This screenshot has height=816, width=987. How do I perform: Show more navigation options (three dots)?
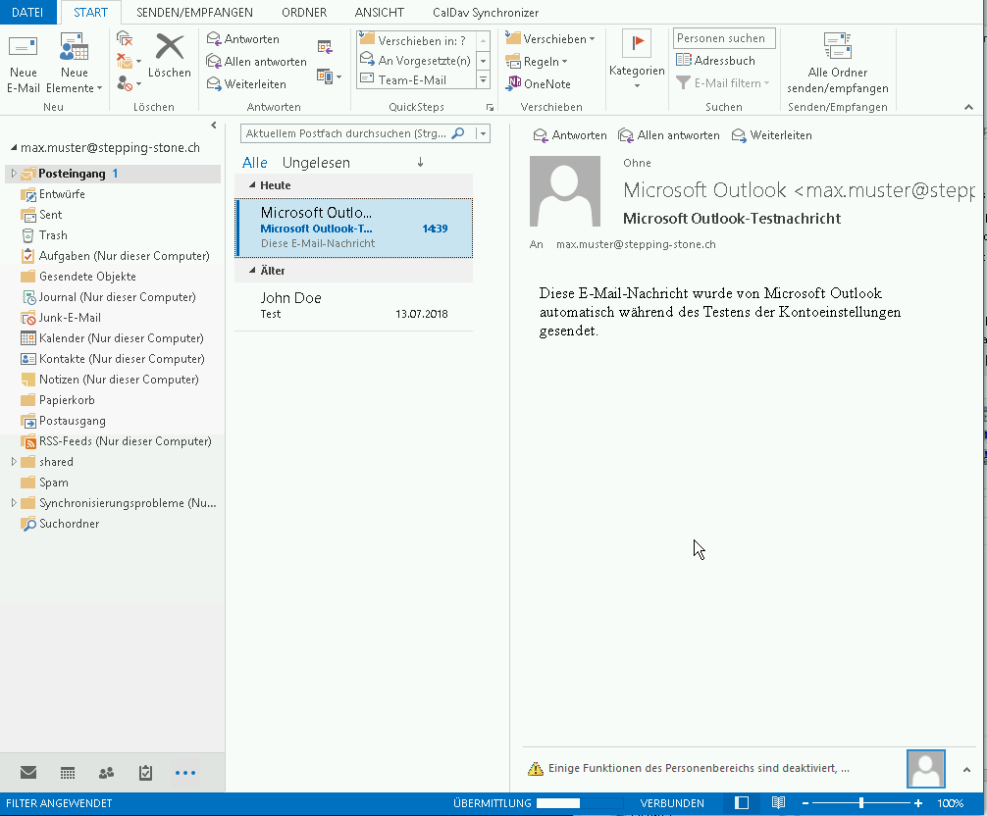184,773
